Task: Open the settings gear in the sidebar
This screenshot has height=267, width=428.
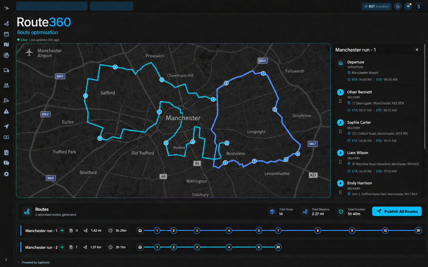Action: tap(6, 174)
